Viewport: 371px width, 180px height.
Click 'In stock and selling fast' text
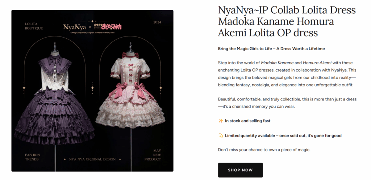point(247,121)
